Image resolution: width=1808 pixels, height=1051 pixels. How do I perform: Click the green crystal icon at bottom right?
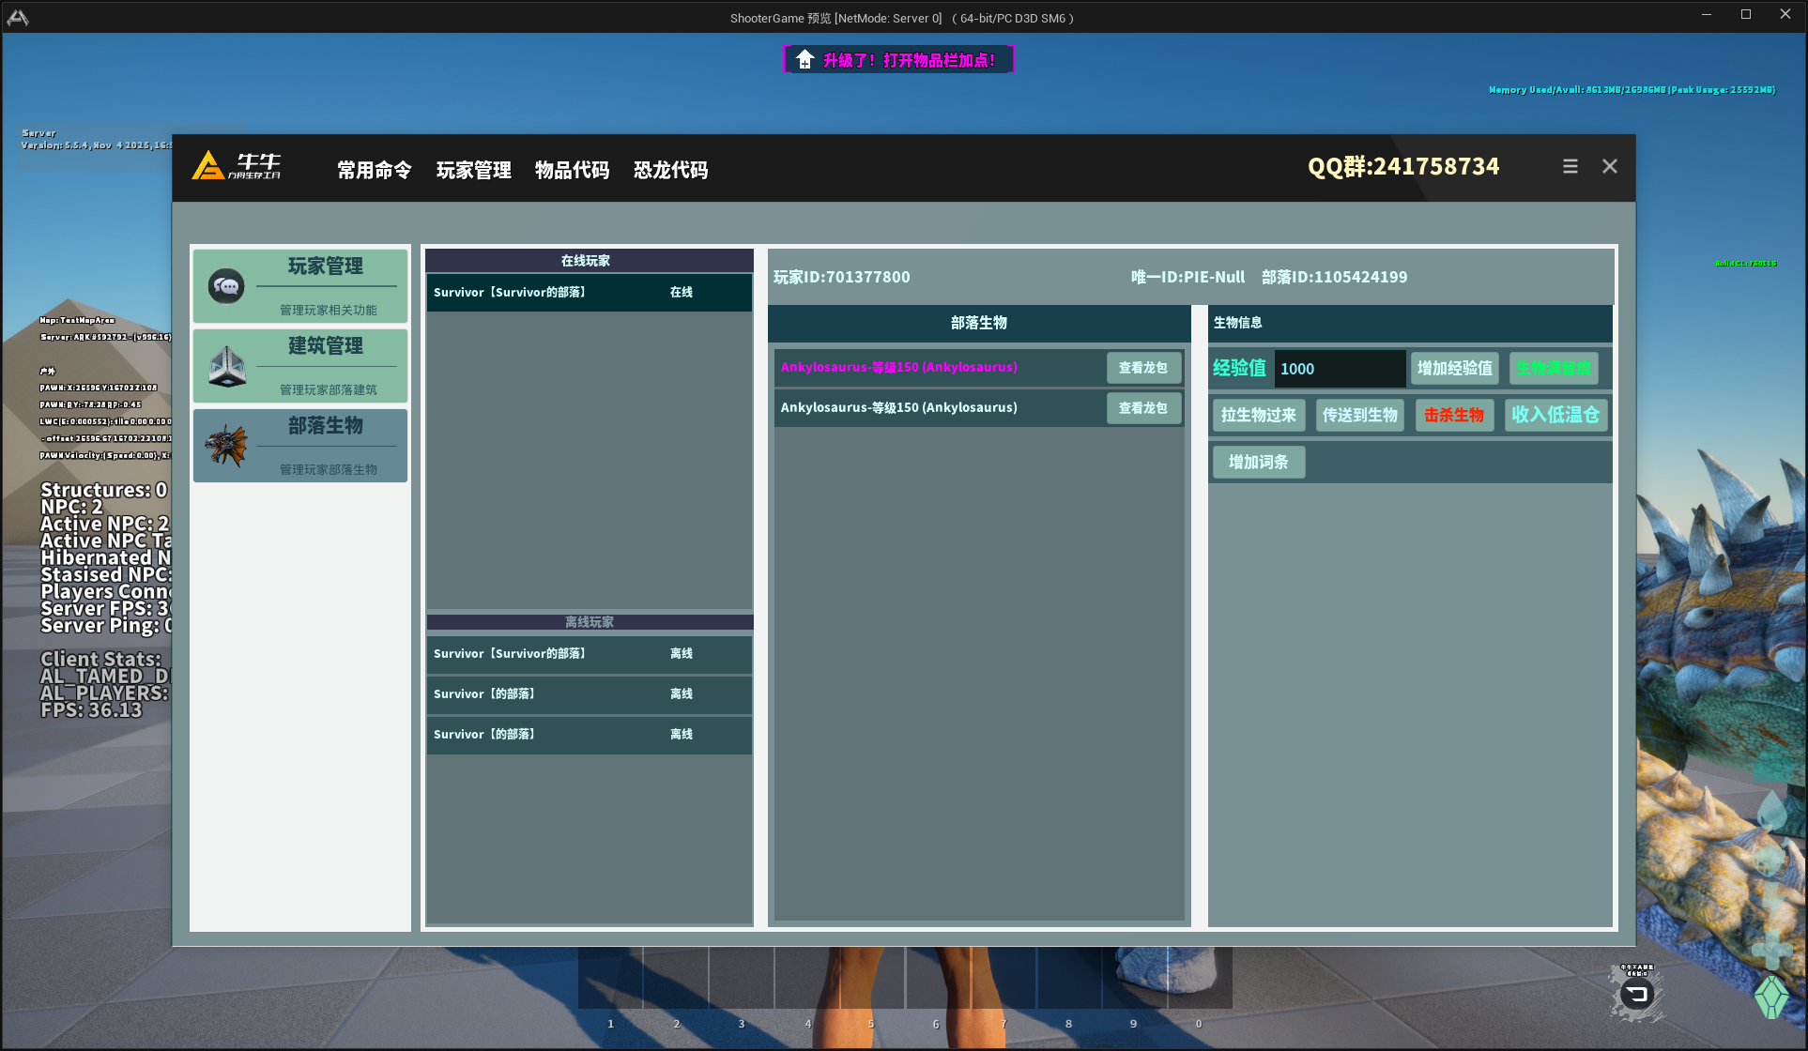tap(1770, 997)
